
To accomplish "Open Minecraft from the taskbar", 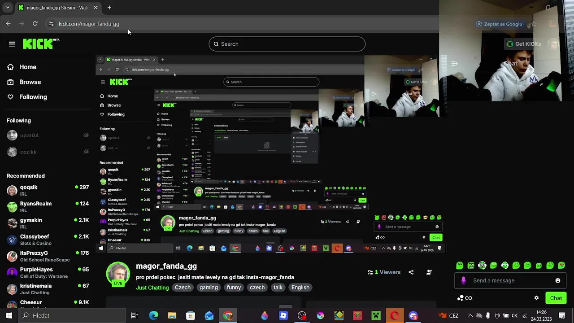I will pos(376,315).
